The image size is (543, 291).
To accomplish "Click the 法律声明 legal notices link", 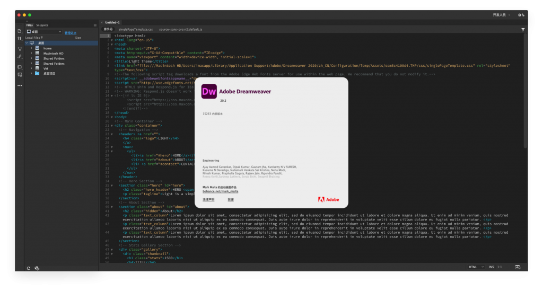I will 208,200.
